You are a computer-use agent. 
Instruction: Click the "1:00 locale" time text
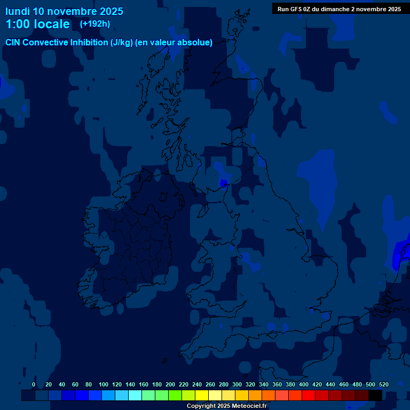click(x=38, y=24)
